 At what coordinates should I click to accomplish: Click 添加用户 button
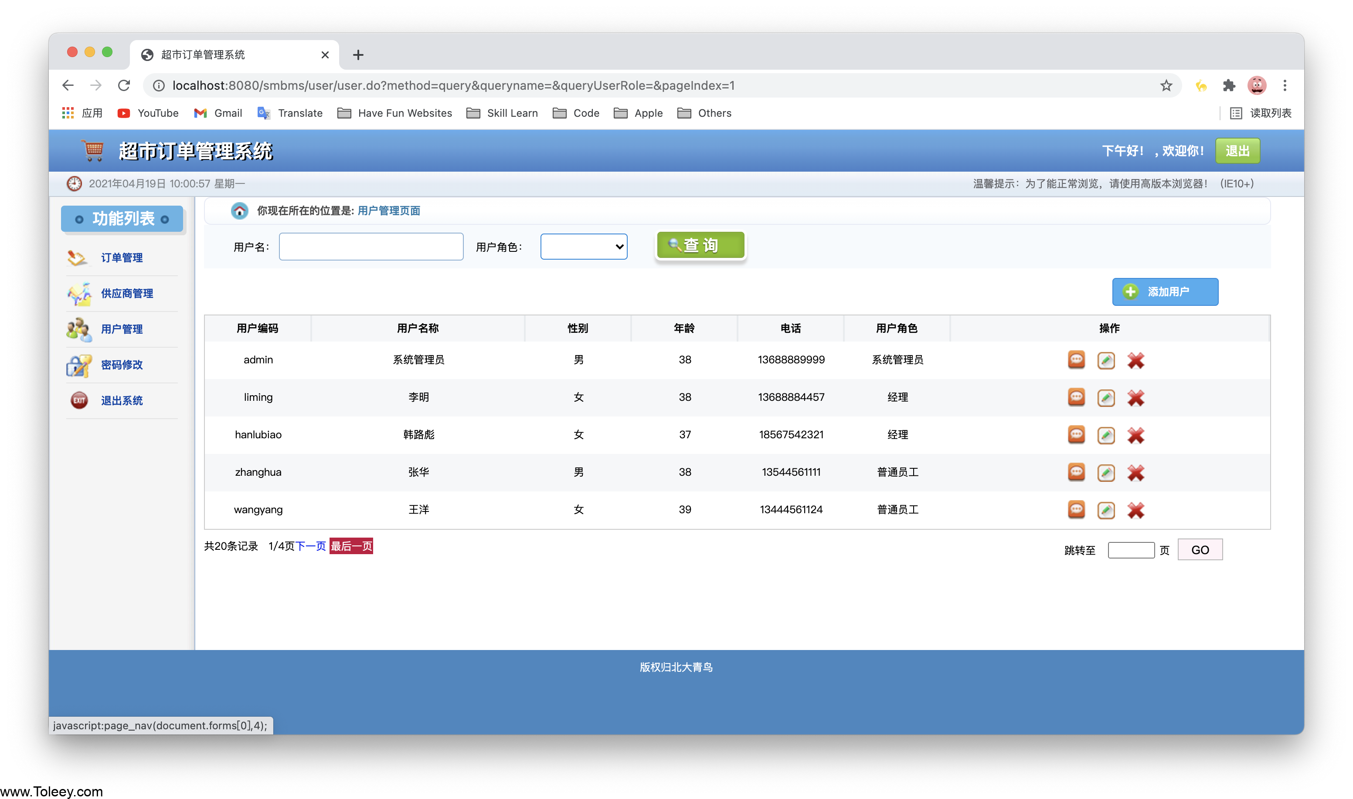pyautogui.click(x=1165, y=292)
